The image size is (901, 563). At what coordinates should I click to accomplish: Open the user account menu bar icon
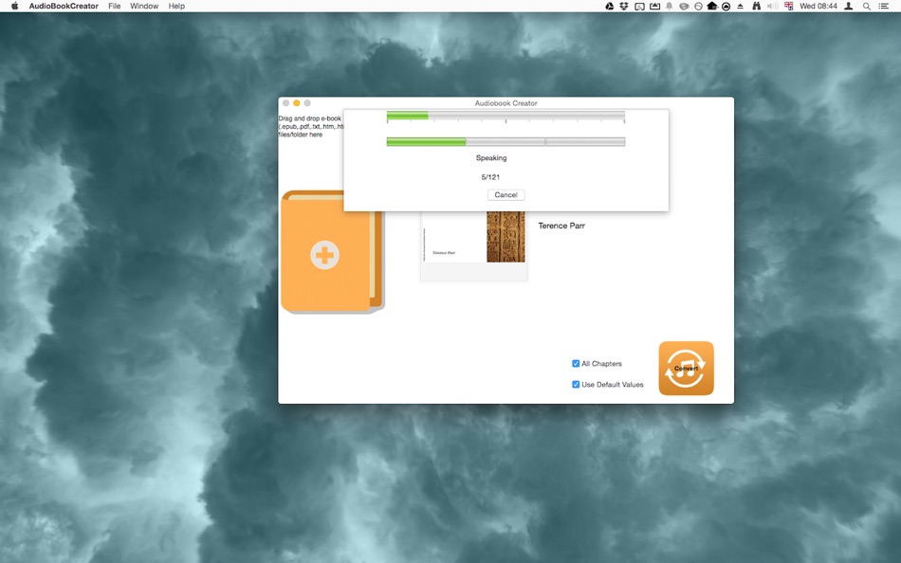pos(848,6)
